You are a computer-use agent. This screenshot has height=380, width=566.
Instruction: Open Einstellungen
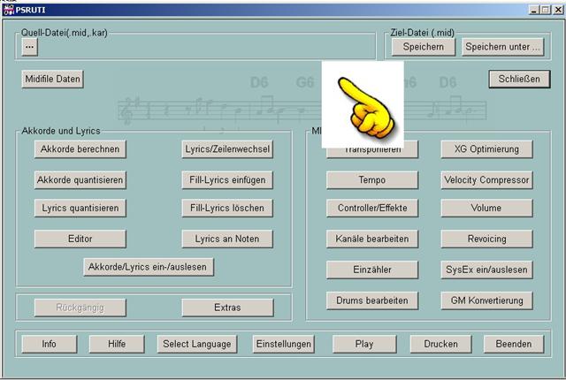pos(283,344)
